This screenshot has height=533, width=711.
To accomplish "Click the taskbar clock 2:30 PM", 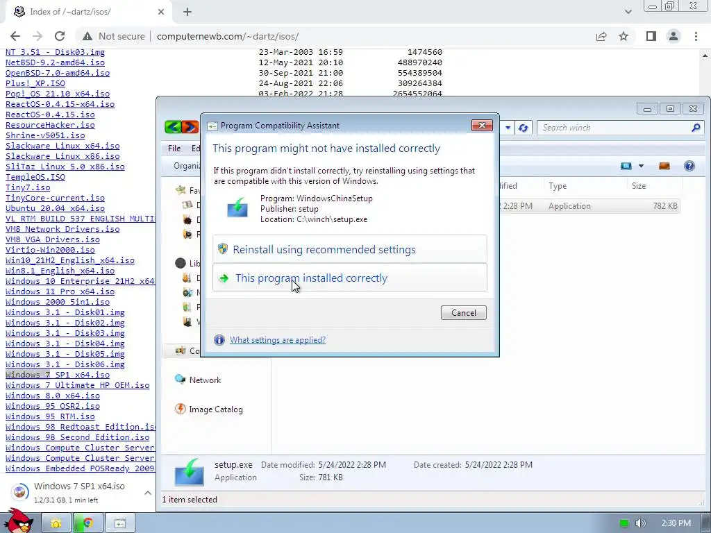I will point(676,523).
